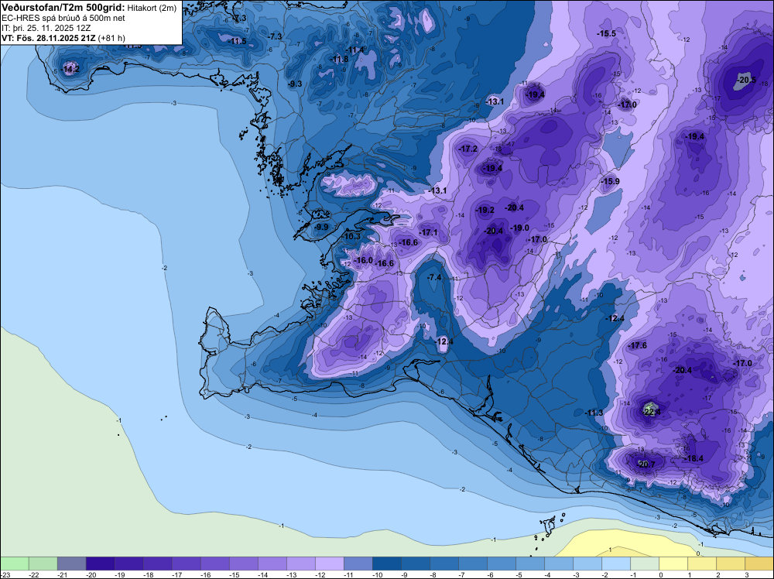This screenshot has height=579, width=774.
Task: Click the Hitakort (2m) label
Action: pyautogui.click(x=152, y=9)
